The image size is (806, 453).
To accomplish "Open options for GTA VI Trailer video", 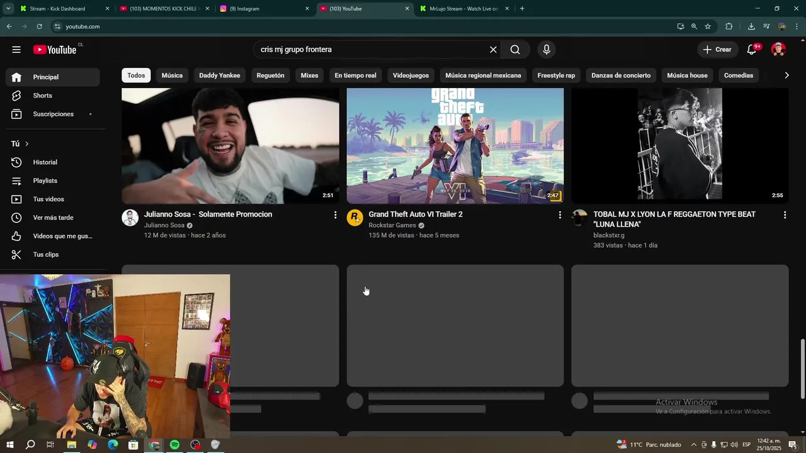I will tap(560, 215).
